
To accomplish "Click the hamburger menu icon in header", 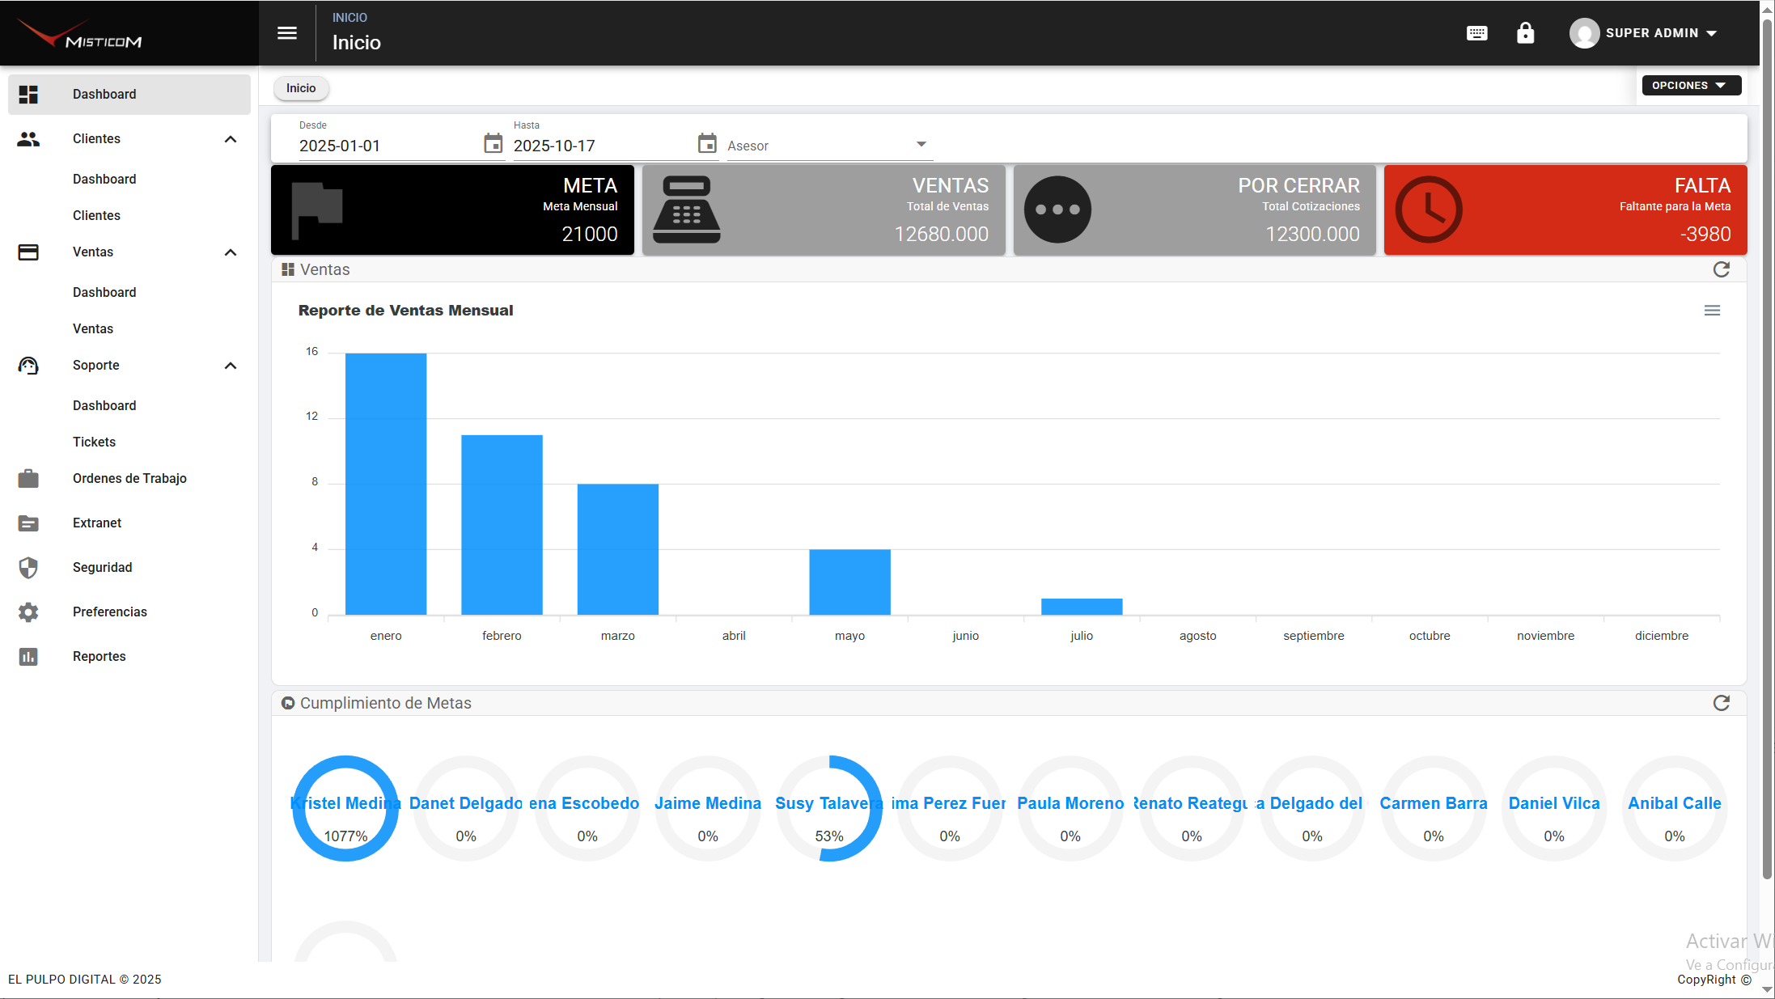I will click(287, 33).
